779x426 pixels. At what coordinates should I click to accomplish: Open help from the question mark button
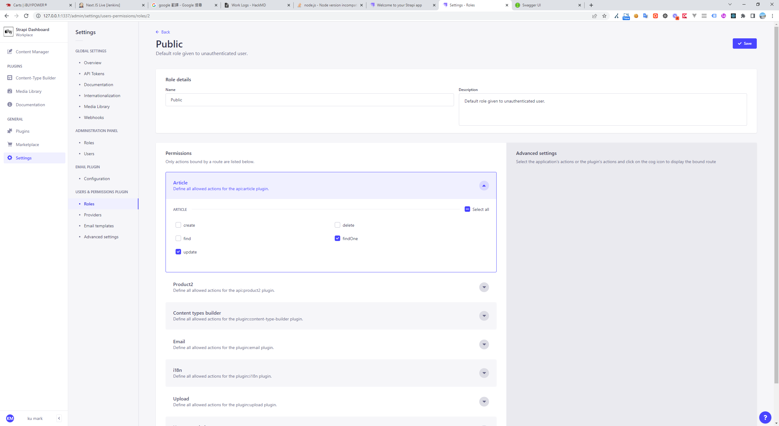tap(765, 417)
